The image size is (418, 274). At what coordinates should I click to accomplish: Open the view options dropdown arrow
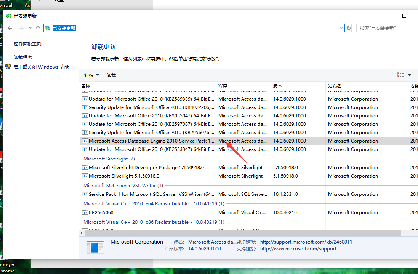410,75
